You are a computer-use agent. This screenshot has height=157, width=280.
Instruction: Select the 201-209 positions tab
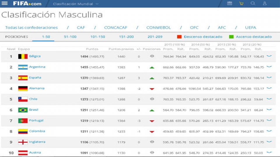click(x=155, y=37)
